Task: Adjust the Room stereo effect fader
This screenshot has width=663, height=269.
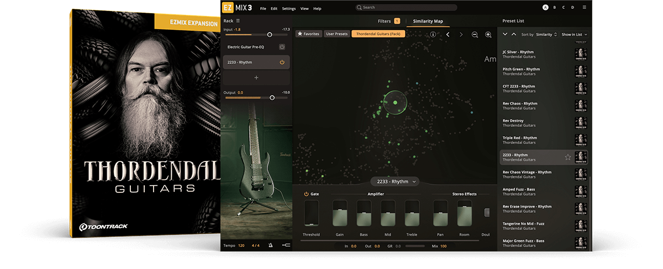Action: pos(465,213)
